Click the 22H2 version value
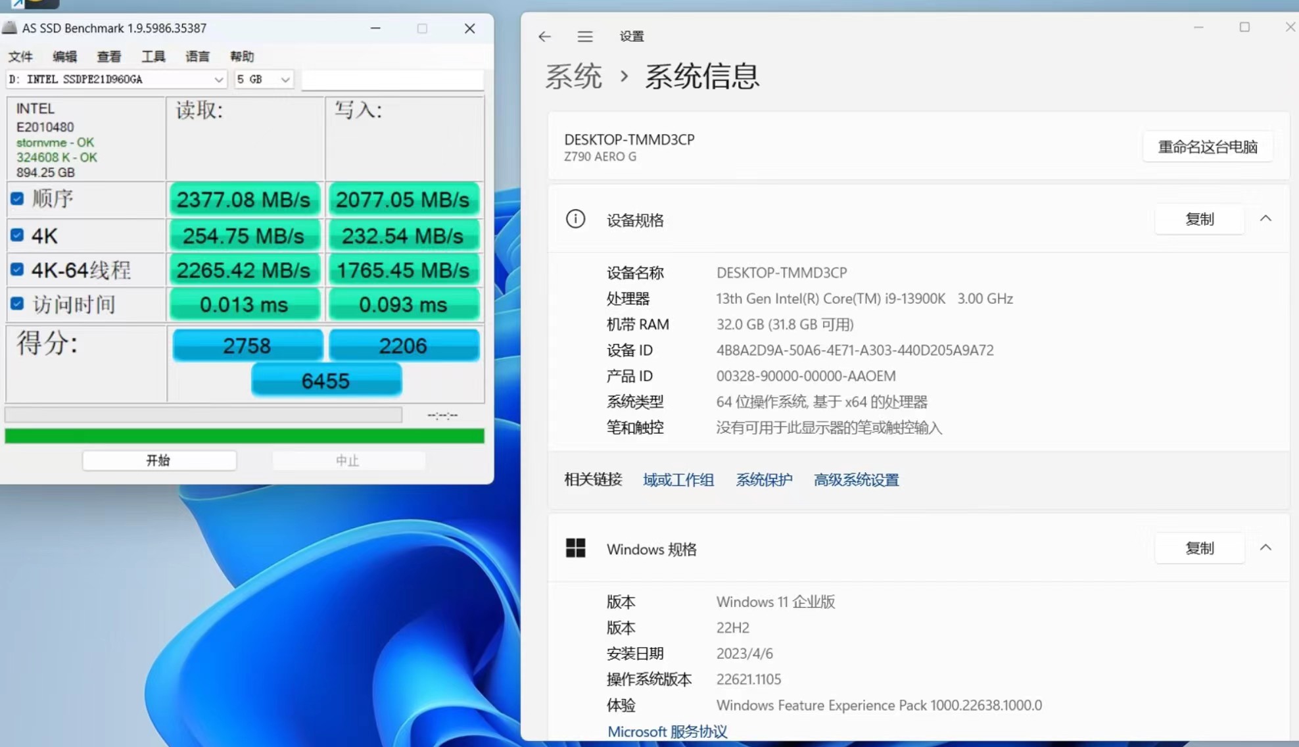This screenshot has width=1299, height=747. pyautogui.click(x=733, y=627)
